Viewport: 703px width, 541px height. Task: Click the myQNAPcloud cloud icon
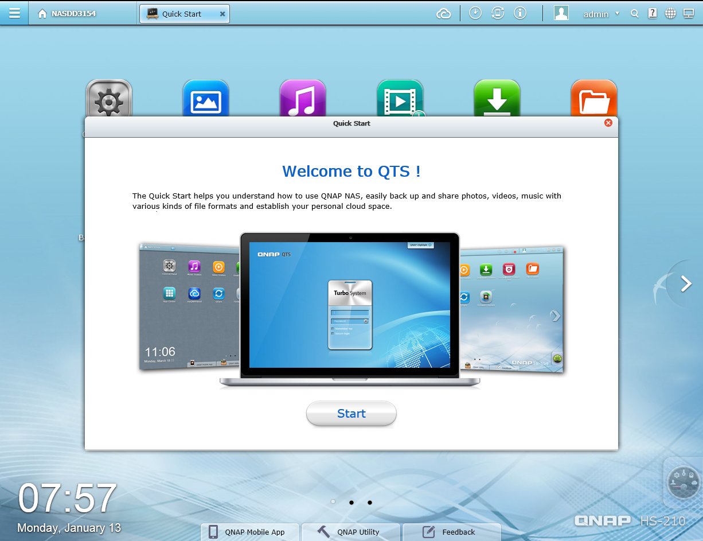(x=443, y=14)
